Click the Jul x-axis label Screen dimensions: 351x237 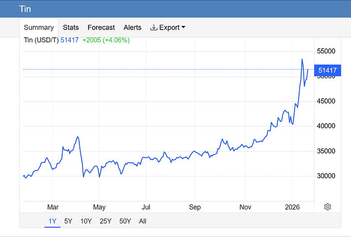(x=146, y=207)
